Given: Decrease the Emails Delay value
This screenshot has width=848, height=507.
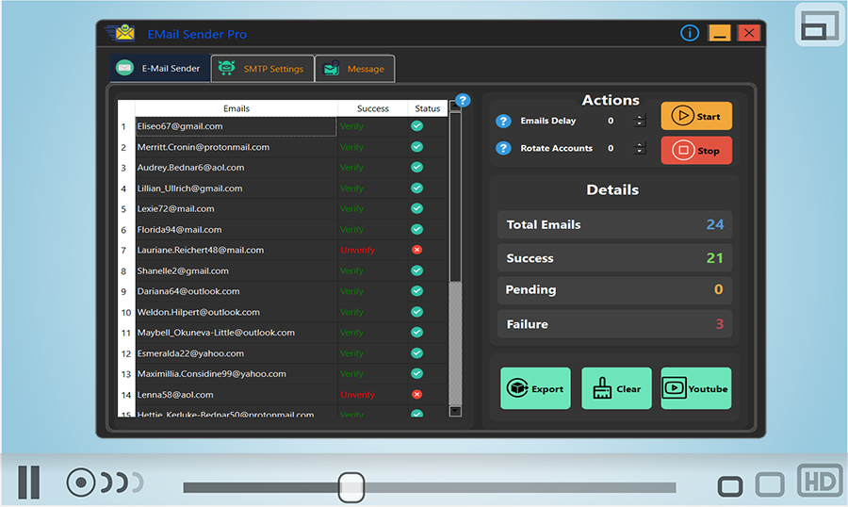Looking at the screenshot, I should click(640, 123).
